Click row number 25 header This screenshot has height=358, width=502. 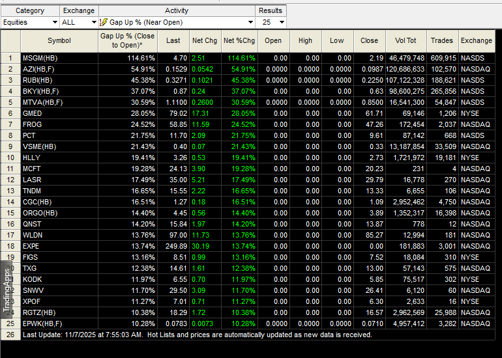(x=10, y=324)
